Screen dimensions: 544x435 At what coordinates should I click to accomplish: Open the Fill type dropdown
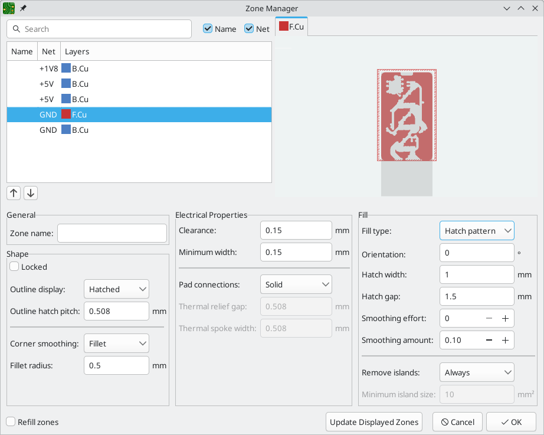pos(476,231)
